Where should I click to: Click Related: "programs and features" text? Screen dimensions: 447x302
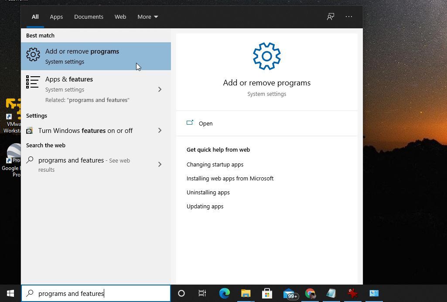tap(87, 100)
